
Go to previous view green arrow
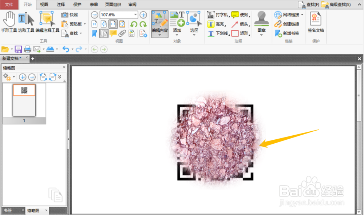[x=94, y=49]
